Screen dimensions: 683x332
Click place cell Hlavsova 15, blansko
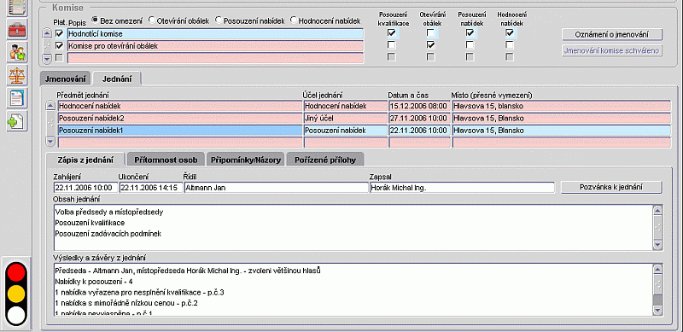tap(562, 106)
